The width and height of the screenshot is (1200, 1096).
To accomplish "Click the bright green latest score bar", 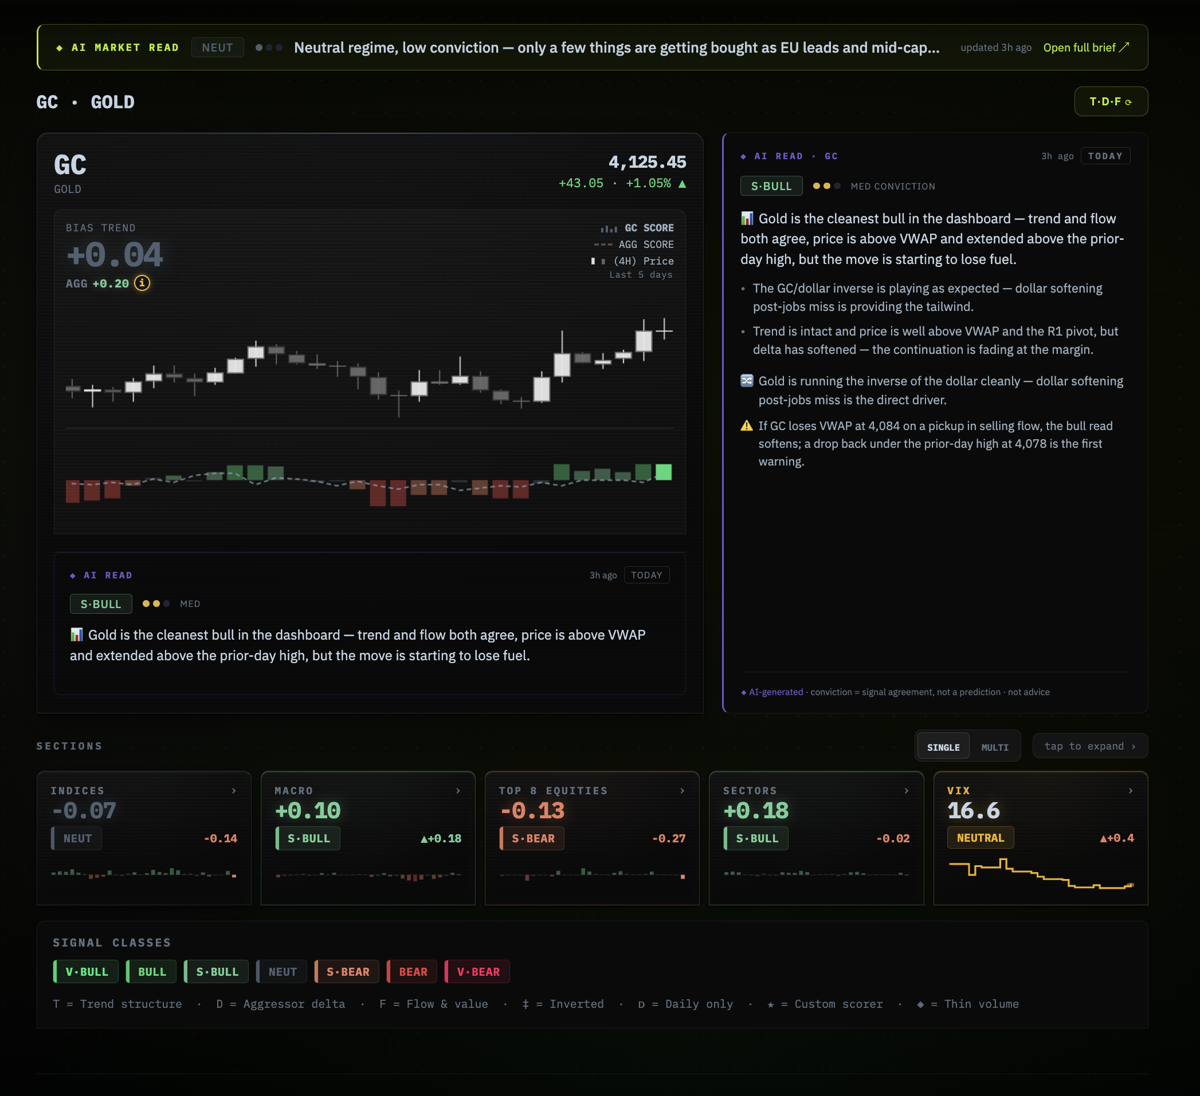I will pos(663,472).
